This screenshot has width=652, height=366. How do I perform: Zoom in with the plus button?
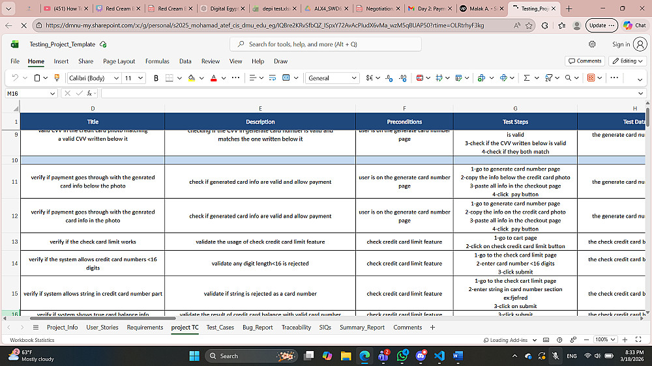tap(625, 340)
